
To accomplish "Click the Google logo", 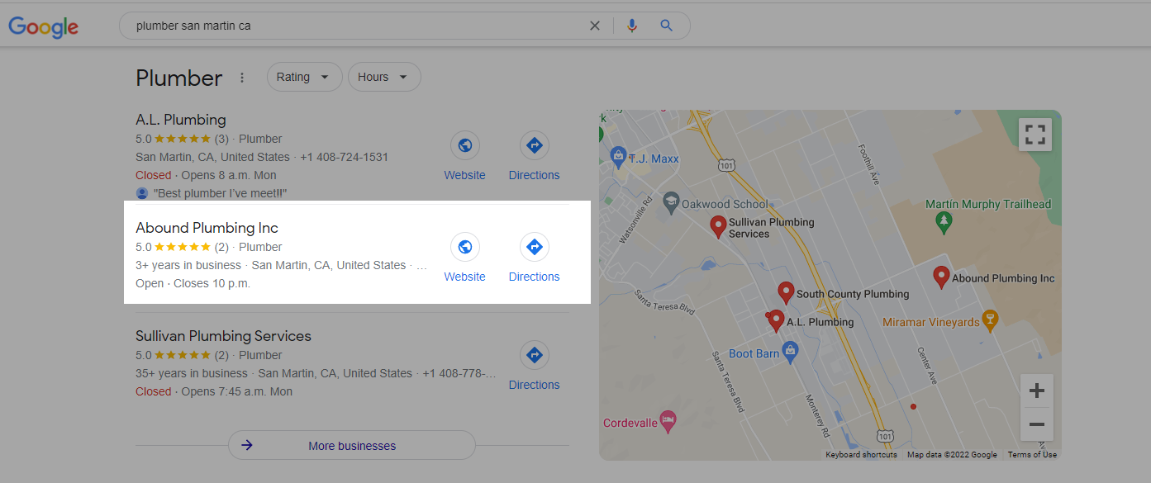I will (44, 26).
